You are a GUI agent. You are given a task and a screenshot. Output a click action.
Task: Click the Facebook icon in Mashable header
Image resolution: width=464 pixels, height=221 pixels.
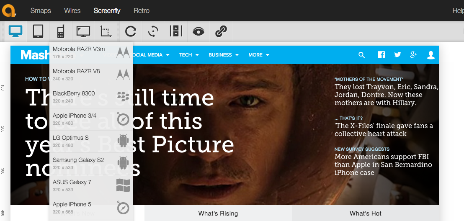(x=381, y=54)
